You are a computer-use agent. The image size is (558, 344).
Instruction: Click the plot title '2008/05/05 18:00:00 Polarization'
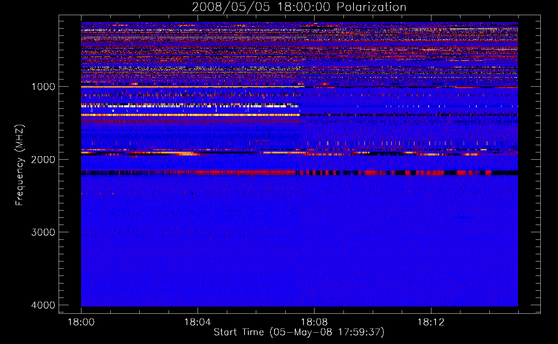coord(299,7)
